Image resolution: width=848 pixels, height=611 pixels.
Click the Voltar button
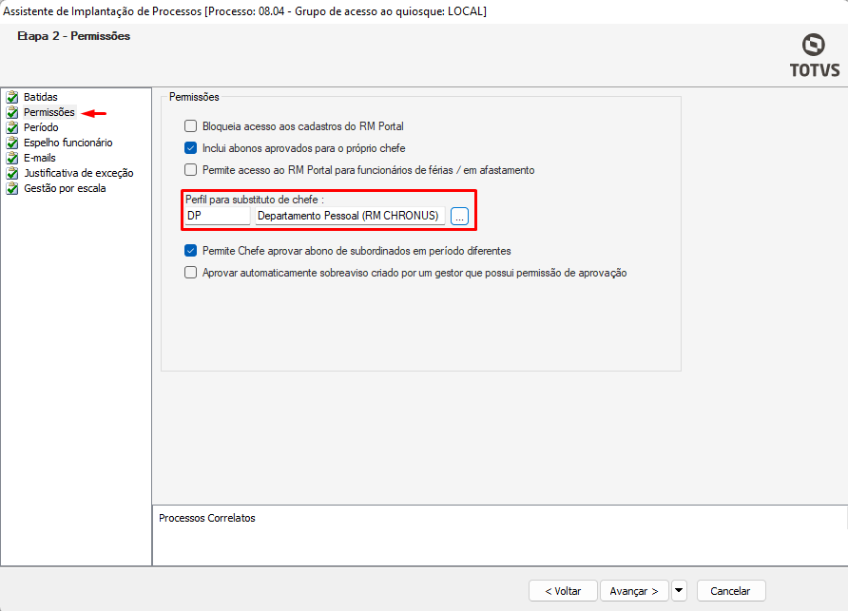coord(563,591)
